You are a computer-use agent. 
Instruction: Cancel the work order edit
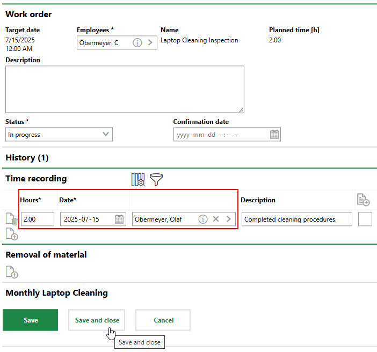coord(163,320)
